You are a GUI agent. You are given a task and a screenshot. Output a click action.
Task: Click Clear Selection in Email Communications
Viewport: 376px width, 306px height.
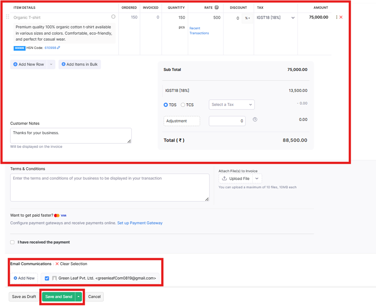coord(73,264)
